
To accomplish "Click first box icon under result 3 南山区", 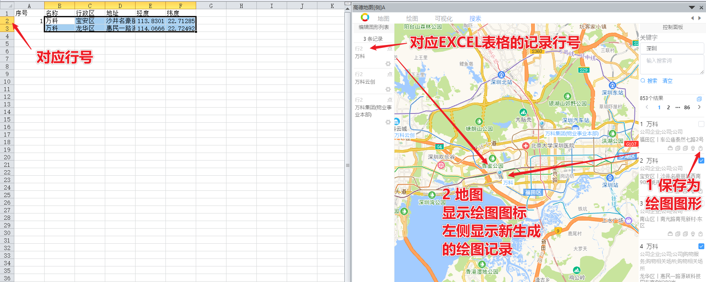I will coord(670,234).
